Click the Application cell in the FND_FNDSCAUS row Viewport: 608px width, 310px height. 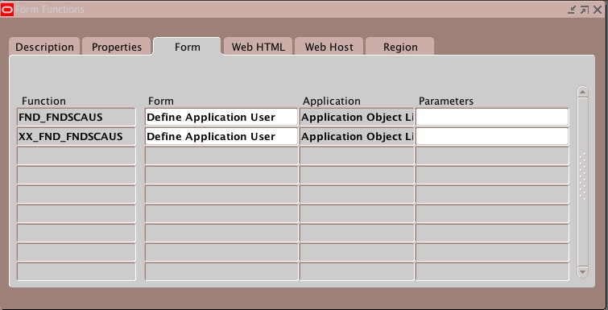pos(357,117)
